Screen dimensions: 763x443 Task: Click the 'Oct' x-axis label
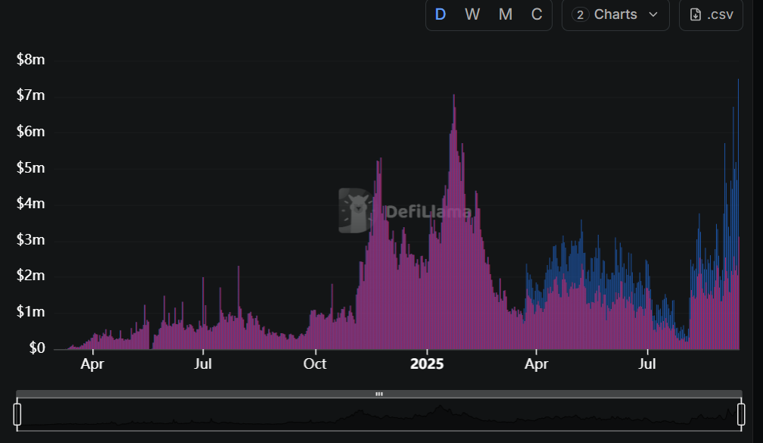pos(315,364)
